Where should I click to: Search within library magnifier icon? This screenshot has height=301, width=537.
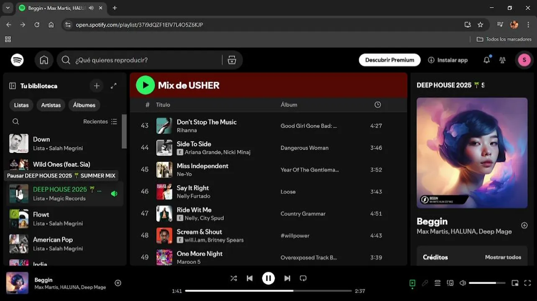pyautogui.click(x=15, y=122)
